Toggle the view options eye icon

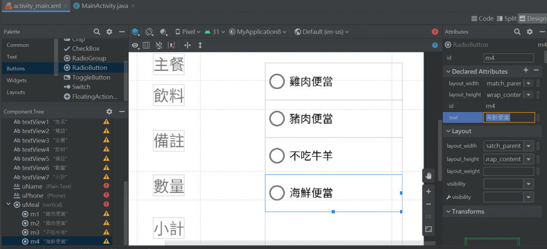click(x=135, y=45)
